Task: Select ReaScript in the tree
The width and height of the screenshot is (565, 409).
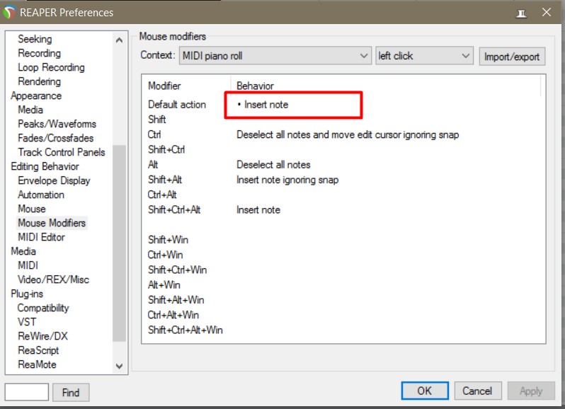Action: click(x=38, y=350)
